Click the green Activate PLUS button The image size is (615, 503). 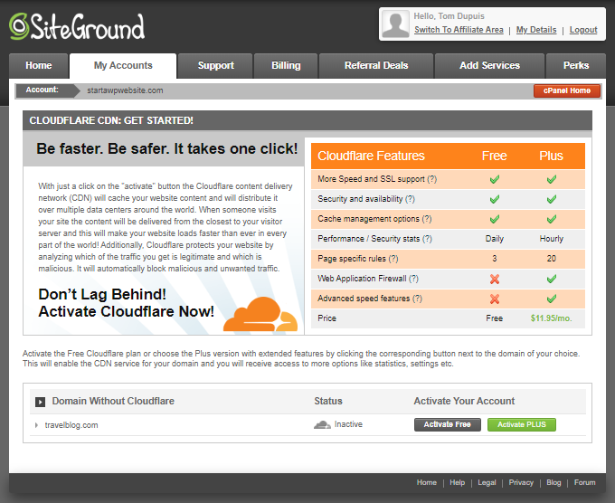tap(522, 424)
